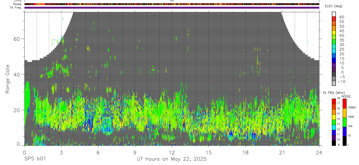Click the blue 10–100 NOISE colorbar segment

point(345,132)
